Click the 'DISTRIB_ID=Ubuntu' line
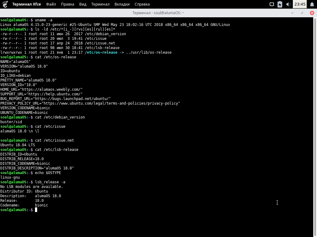 pyautogui.click(x=19, y=154)
